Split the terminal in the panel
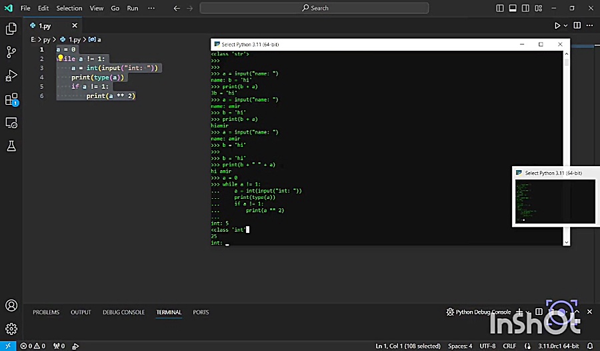Viewport: 600px width, 351px height. (539, 312)
